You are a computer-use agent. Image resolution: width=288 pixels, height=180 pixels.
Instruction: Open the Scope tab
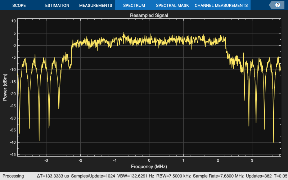(x=19, y=5)
